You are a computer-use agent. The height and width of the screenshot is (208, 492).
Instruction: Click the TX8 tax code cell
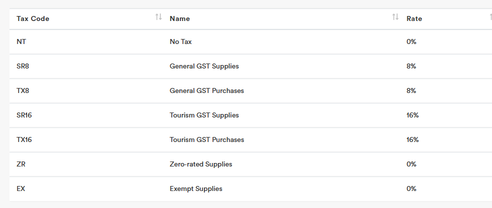tap(24, 90)
